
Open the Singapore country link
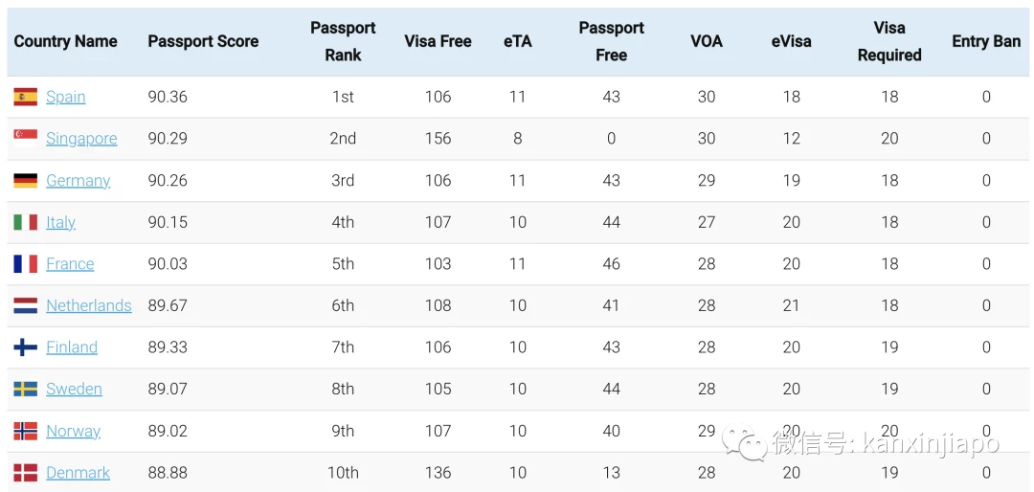[x=81, y=139]
